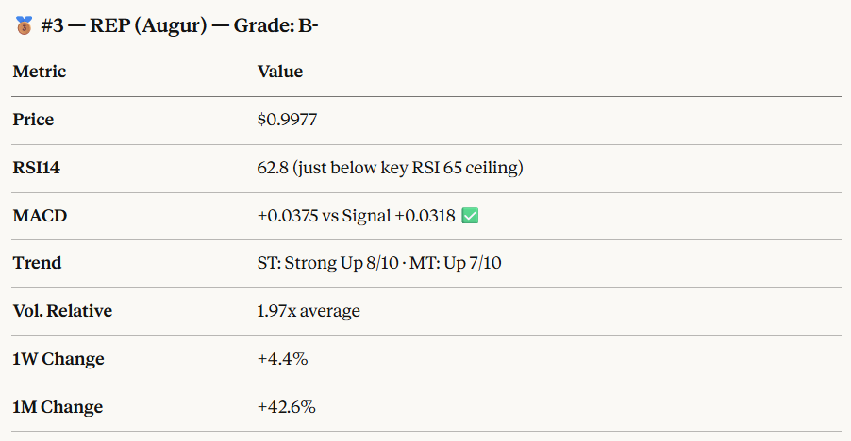Click the REP (Augur) name in heading
The image size is (851, 441).
point(150,26)
